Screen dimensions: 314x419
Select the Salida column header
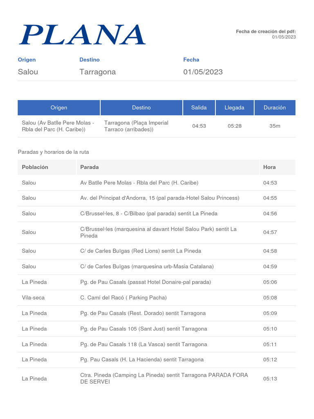click(x=199, y=108)
